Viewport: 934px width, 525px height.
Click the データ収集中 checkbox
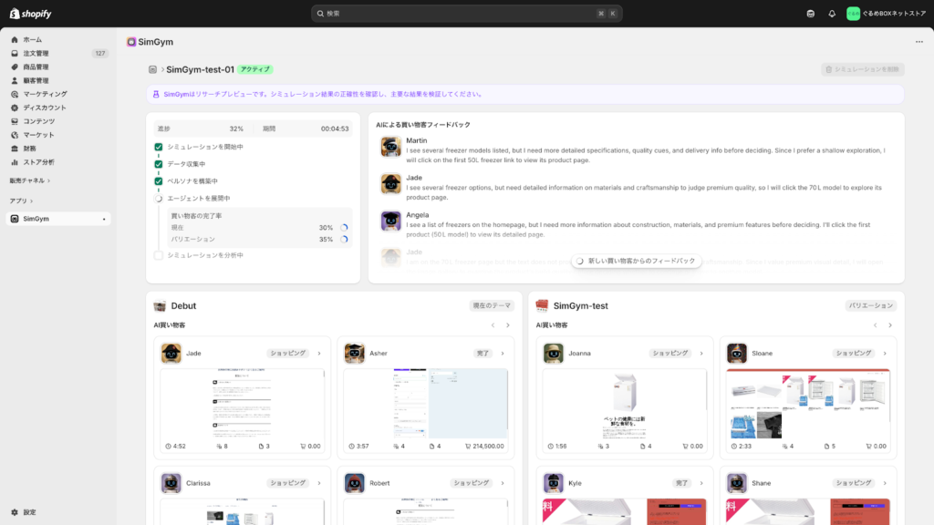pyautogui.click(x=159, y=164)
